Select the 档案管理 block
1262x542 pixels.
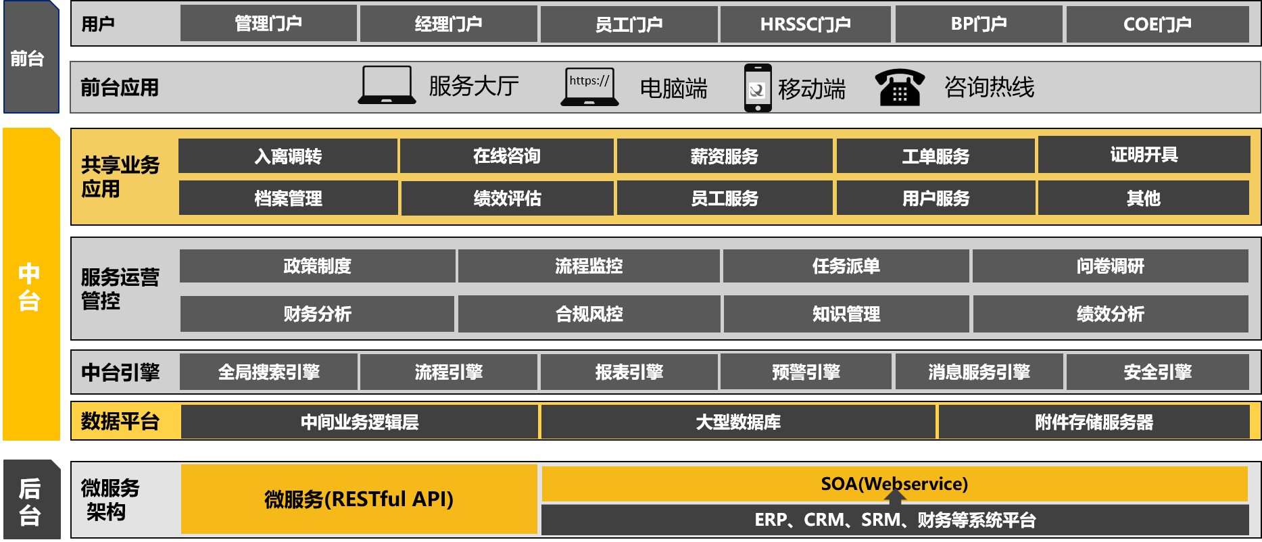[288, 198]
